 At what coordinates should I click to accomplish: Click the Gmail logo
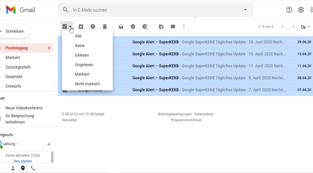[x=21, y=10]
